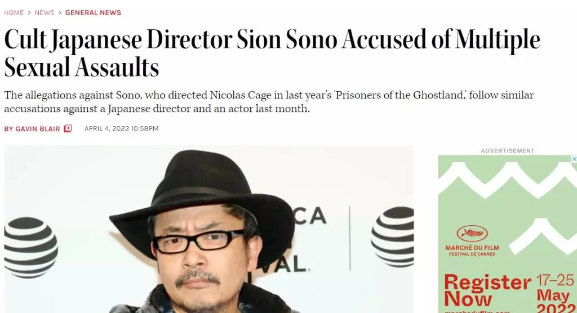Click the April 4, 2022 timestamp

122,128
